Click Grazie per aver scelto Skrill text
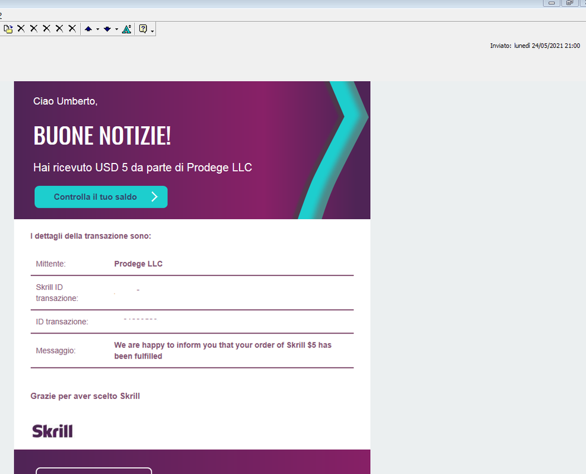Screen dimensions: 586x474 85,396
